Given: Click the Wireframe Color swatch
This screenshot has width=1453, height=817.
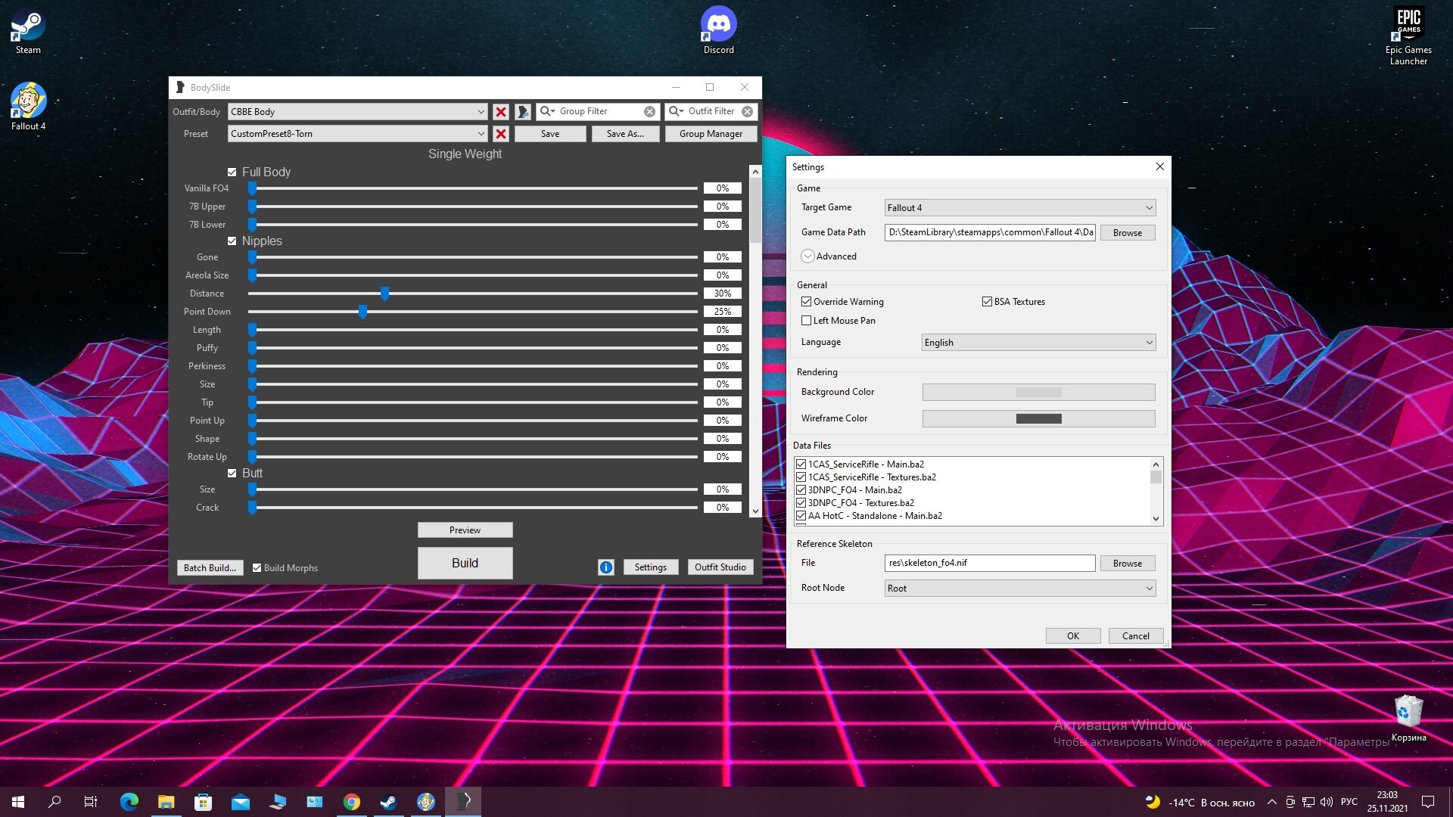Looking at the screenshot, I should tap(1038, 419).
